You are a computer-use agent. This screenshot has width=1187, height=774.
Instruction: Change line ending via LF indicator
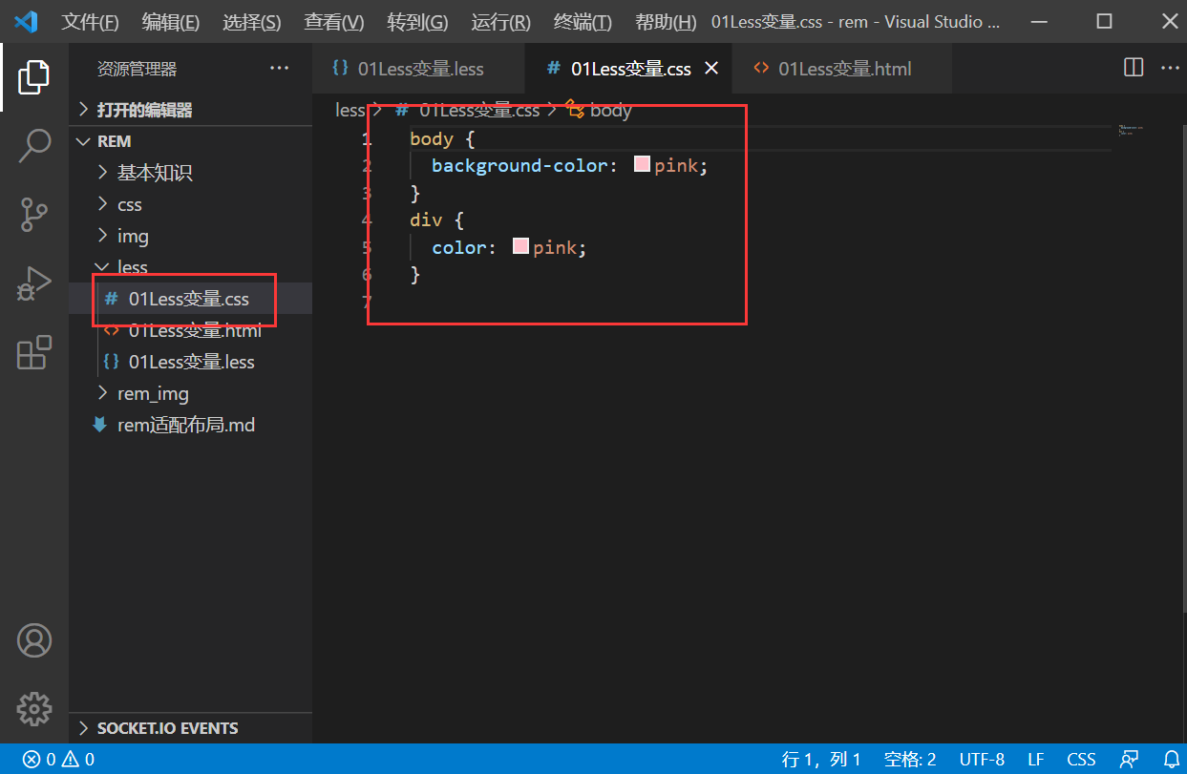(1036, 760)
